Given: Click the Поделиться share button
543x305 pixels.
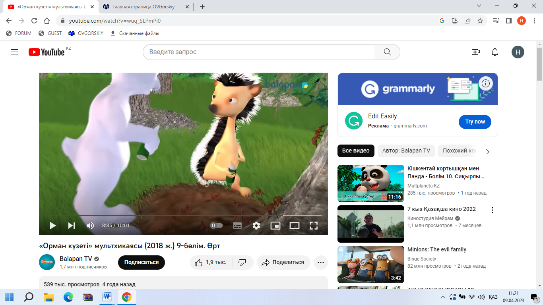Looking at the screenshot, I should 283,263.
